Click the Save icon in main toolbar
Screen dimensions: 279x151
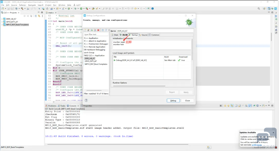[8, 8]
